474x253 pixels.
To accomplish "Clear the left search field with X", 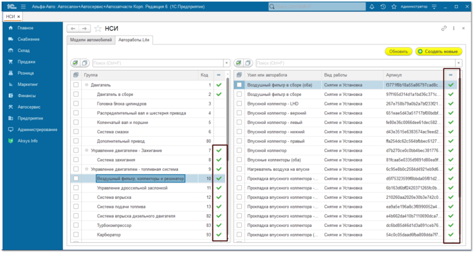I will point(226,63).
